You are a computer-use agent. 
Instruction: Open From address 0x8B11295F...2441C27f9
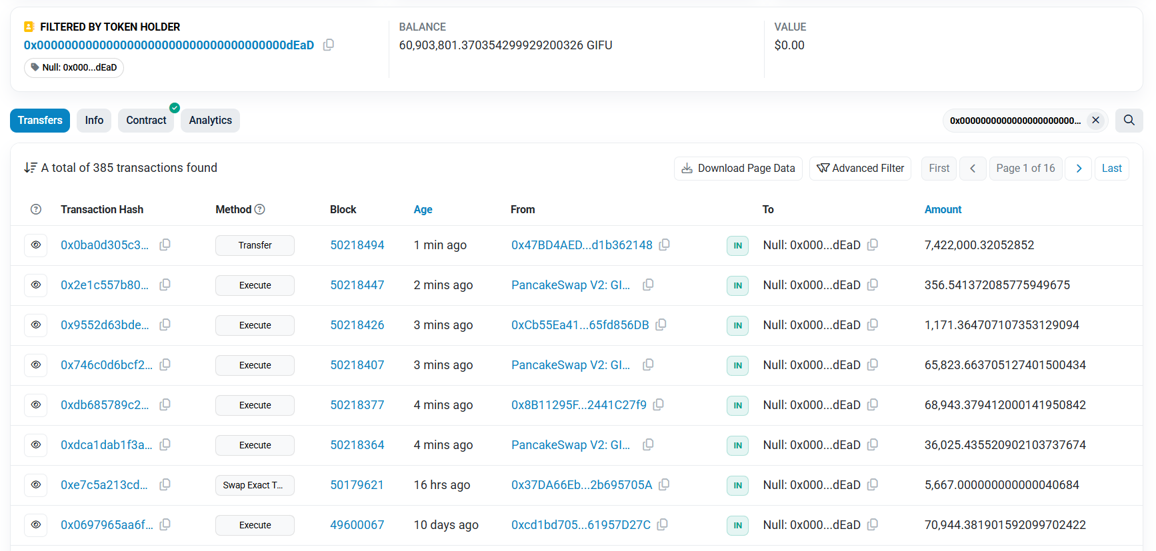point(579,405)
